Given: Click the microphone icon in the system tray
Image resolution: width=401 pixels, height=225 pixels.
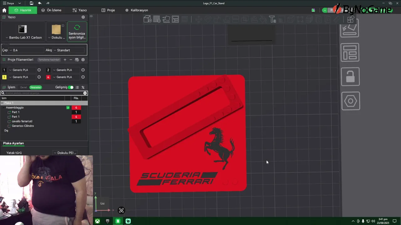Looking at the screenshot, I should [363, 221].
